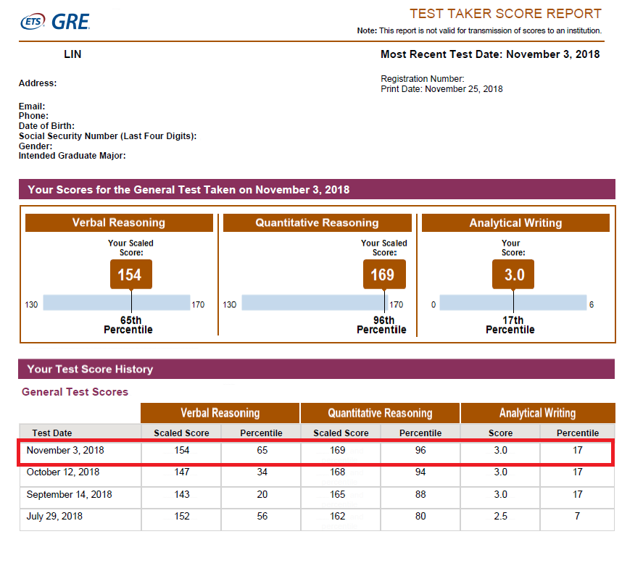Click verbal percentile 65 in November table row
This screenshot has width=643, height=563.
[x=262, y=450]
